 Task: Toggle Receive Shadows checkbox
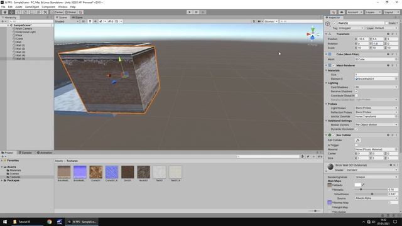[356, 91]
